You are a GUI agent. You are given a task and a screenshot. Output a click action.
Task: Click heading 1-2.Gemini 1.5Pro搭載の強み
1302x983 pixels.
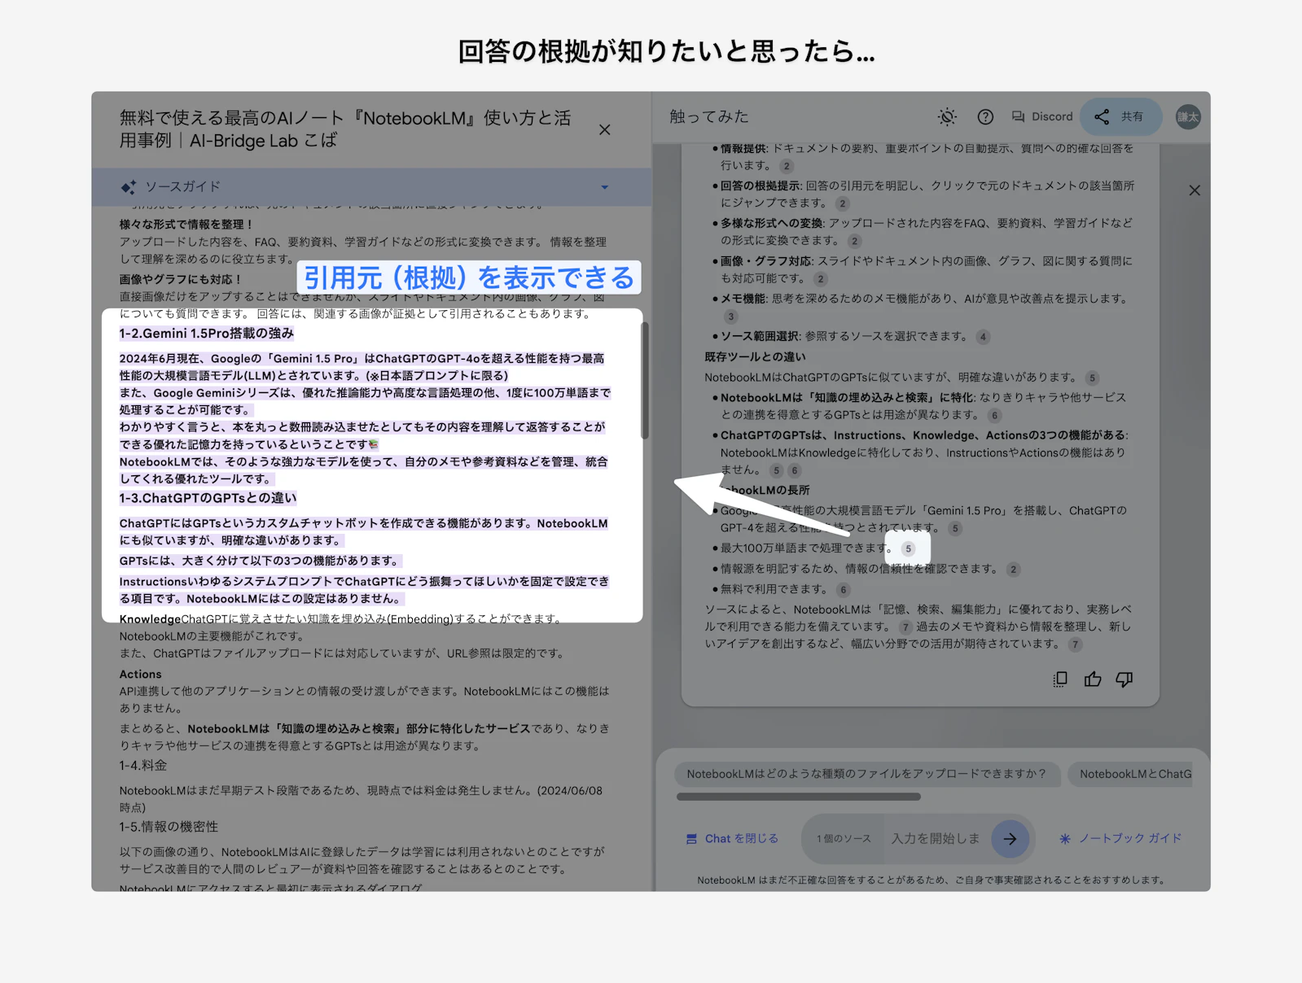[x=207, y=334]
